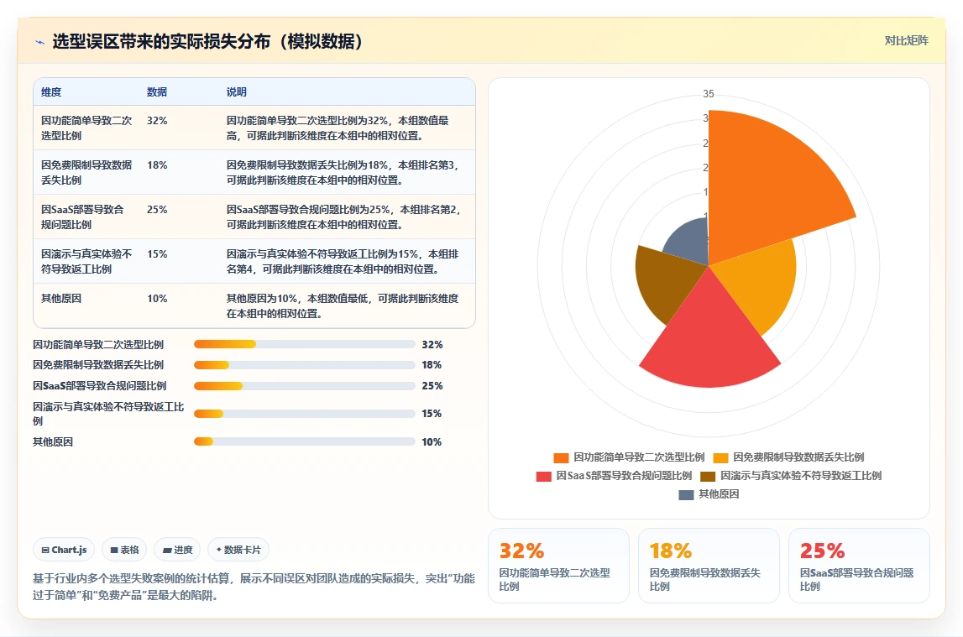The height and width of the screenshot is (637, 963).
Task: Toggle legend swatch for 因免费限制导致数据丢失比例
Action: [720, 457]
